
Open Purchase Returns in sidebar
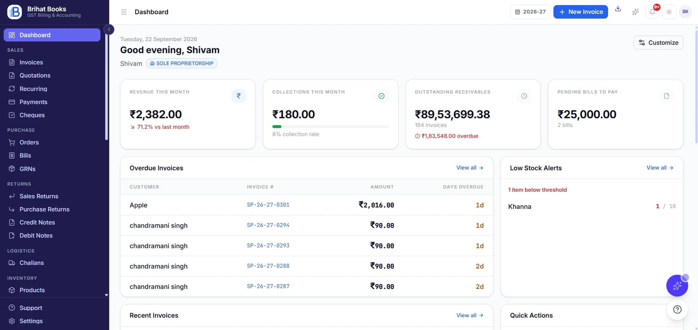tap(52, 209)
